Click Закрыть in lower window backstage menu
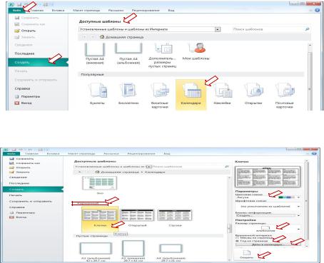 click(x=20, y=172)
